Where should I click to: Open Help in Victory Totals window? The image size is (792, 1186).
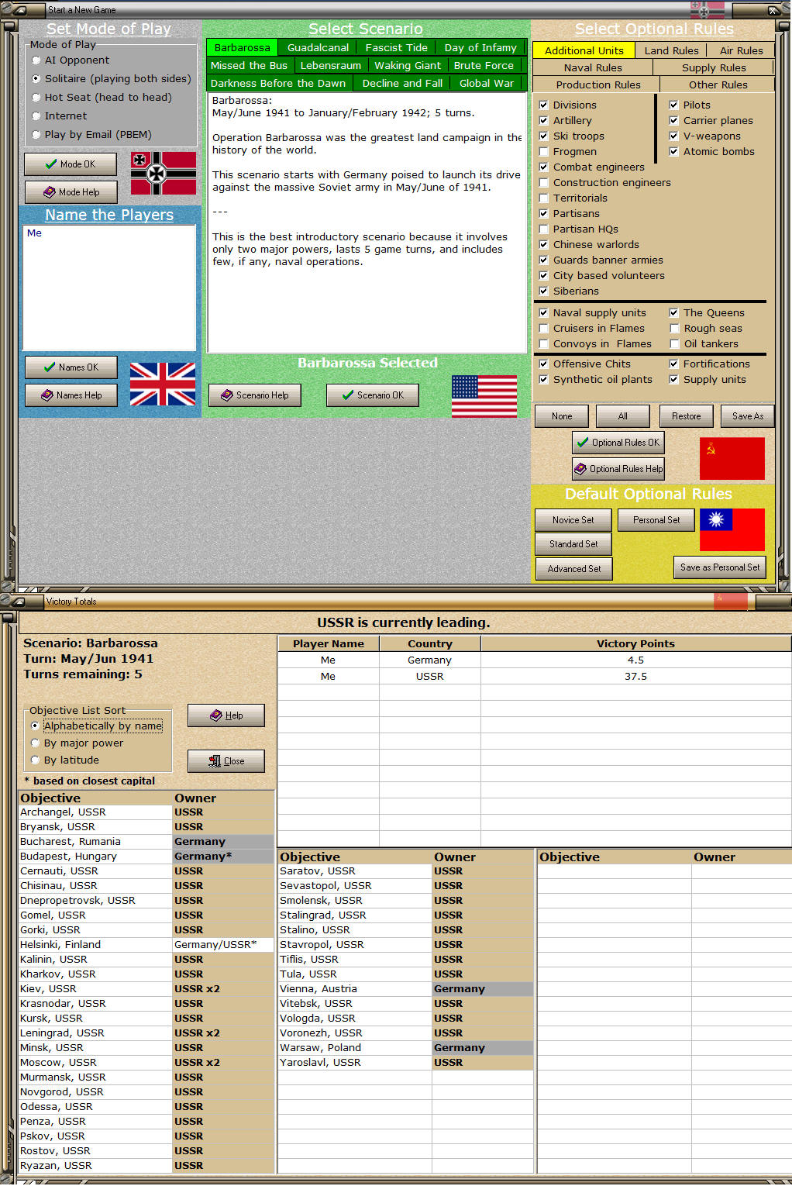click(x=226, y=715)
